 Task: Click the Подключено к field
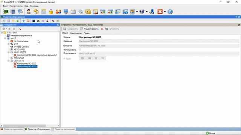159,54
